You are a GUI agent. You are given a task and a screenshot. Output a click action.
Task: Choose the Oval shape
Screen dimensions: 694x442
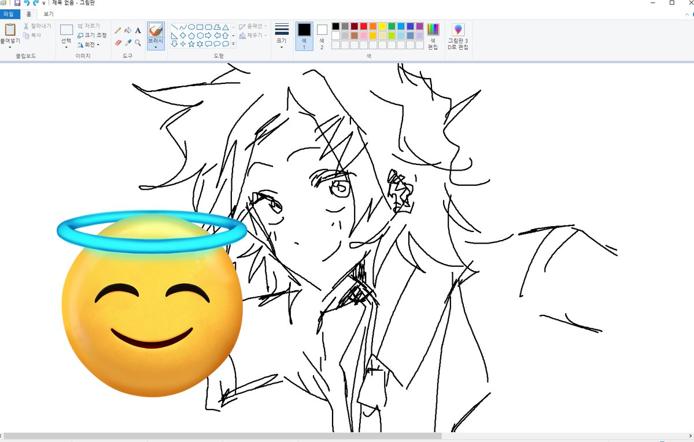click(191, 27)
